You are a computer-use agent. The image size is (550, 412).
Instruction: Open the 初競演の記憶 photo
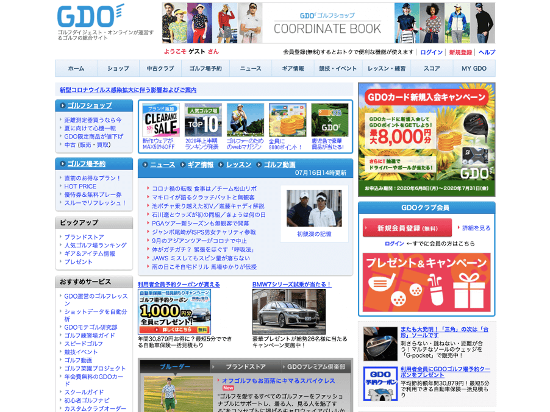pos(314,208)
